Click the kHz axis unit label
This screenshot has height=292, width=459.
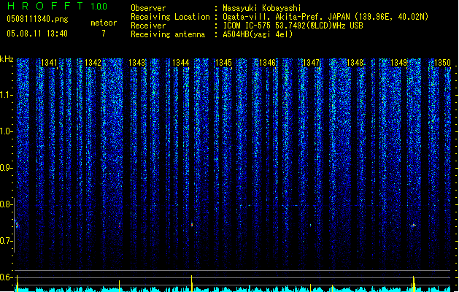7,59
